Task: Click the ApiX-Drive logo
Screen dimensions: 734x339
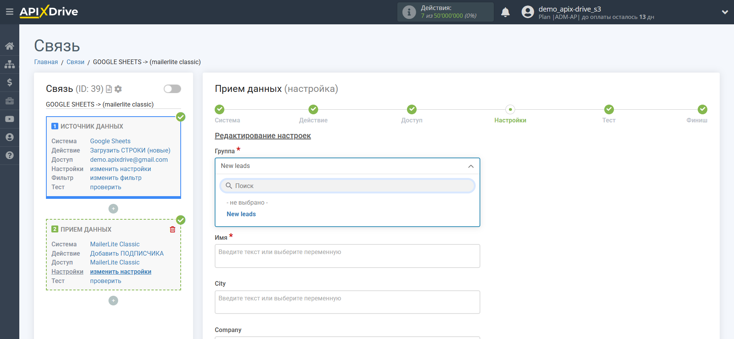Action: pyautogui.click(x=49, y=12)
